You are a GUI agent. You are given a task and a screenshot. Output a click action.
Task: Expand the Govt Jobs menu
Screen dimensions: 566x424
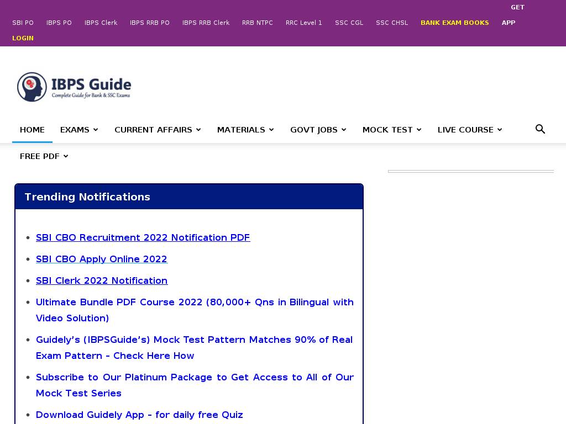318,130
